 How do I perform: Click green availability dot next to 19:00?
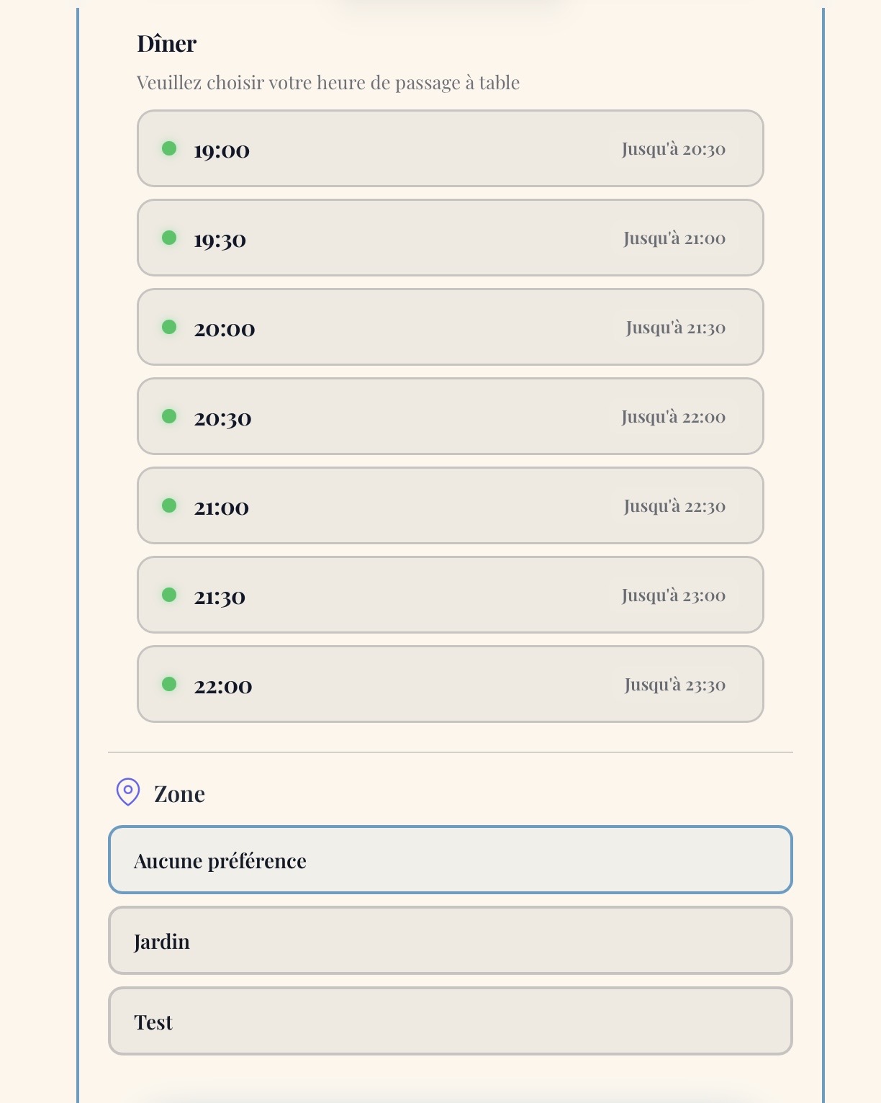click(169, 148)
